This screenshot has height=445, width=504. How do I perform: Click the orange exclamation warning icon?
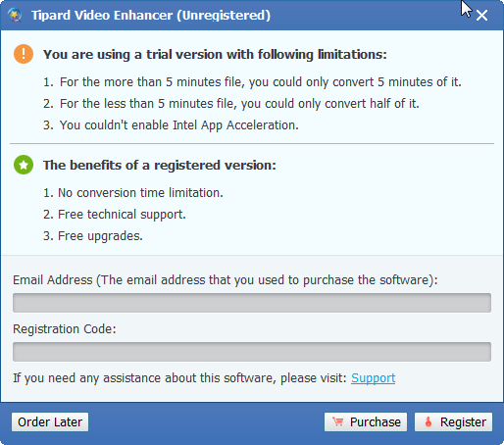point(24,54)
